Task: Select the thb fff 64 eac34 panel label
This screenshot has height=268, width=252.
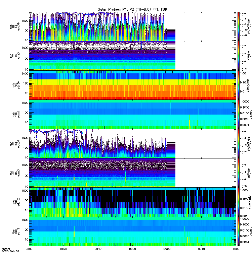Action: coord(15,26)
